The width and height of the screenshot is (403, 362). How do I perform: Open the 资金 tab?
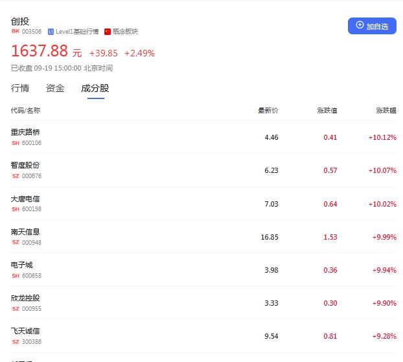pyautogui.click(x=55, y=89)
